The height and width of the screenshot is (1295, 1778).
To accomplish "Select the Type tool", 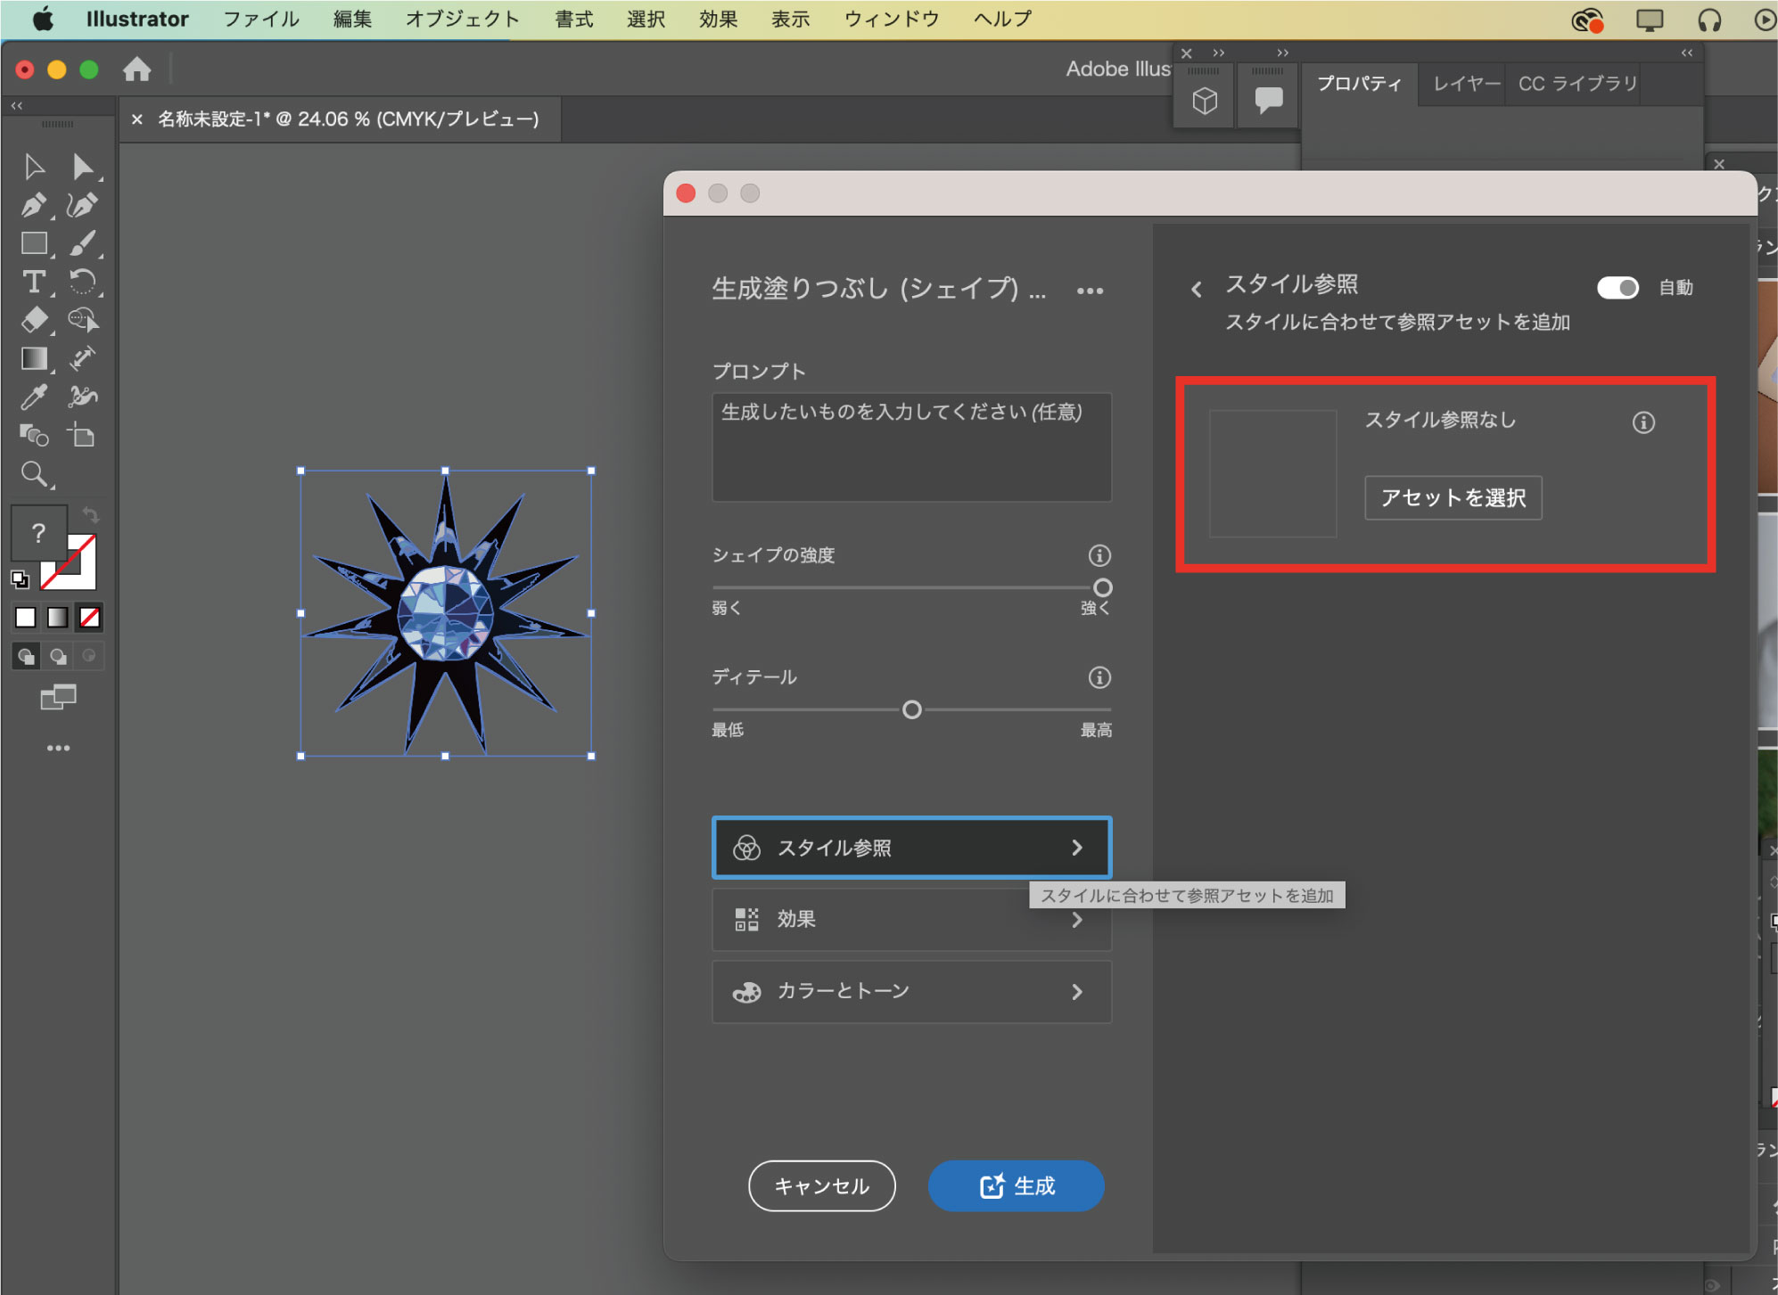I will coord(33,282).
